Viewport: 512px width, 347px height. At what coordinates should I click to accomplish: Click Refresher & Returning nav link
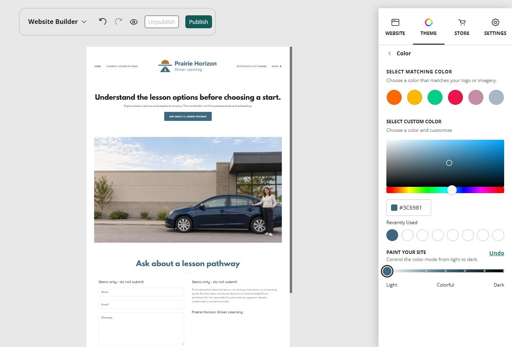point(251,66)
